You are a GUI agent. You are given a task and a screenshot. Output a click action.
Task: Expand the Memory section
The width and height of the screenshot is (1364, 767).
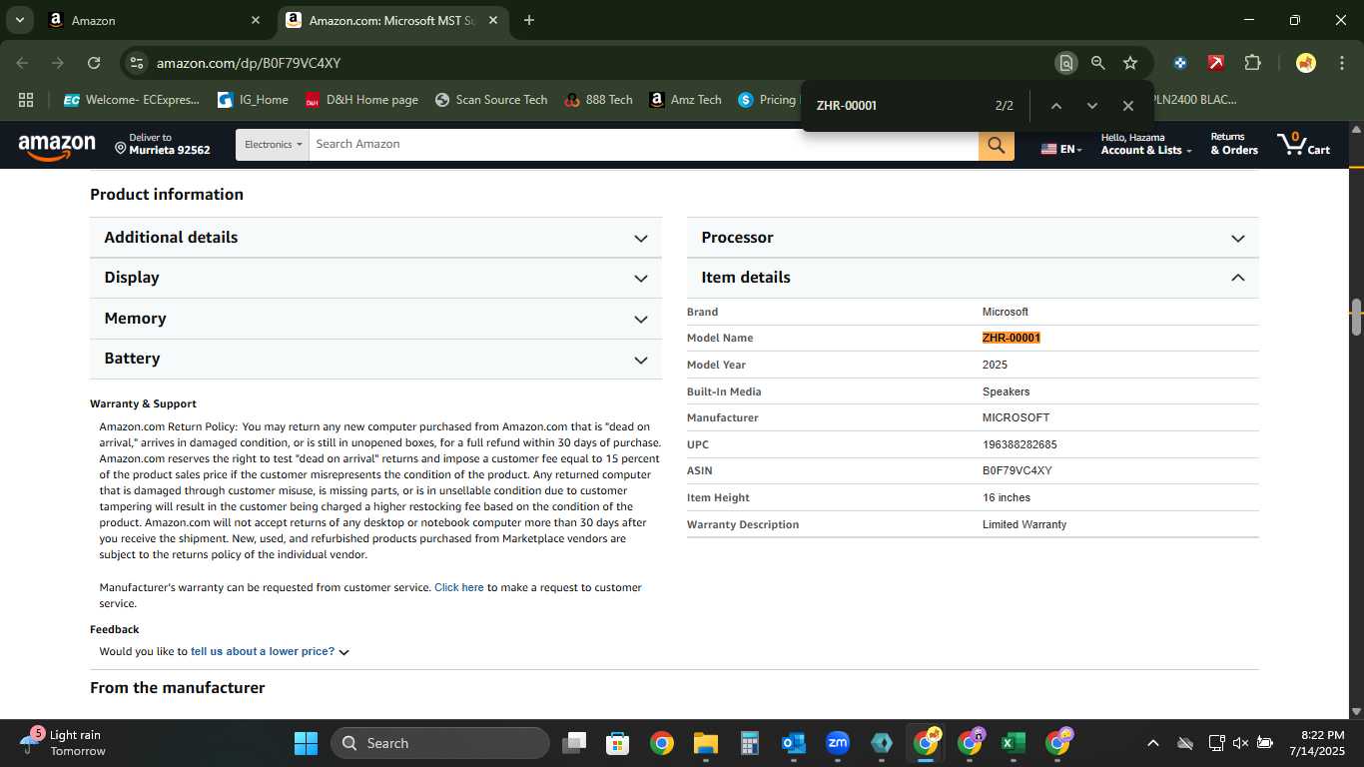[375, 319]
